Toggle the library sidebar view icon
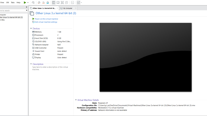The height and width of the screenshot is (116, 207). point(54,3)
